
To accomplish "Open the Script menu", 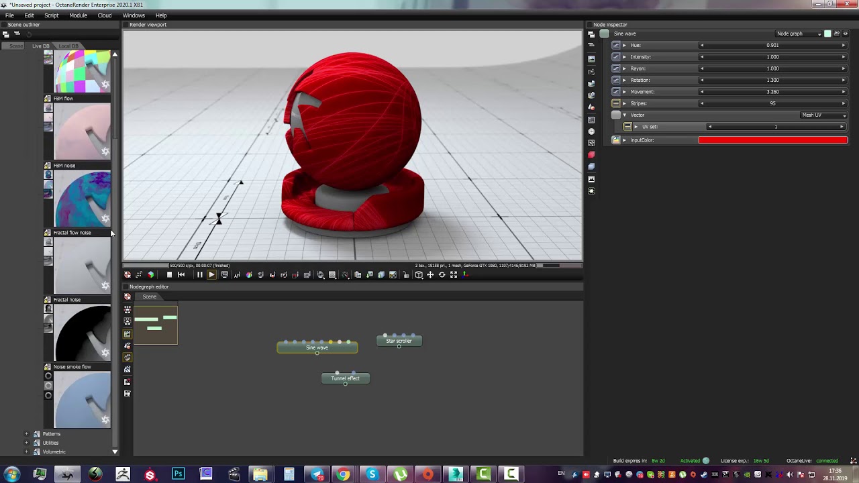I will click(x=51, y=15).
